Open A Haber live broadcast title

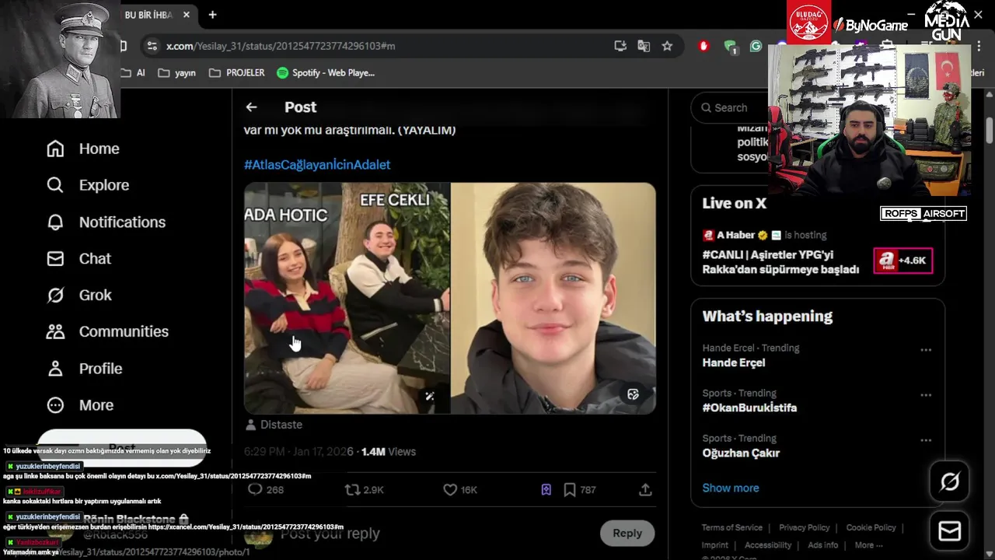780,262
